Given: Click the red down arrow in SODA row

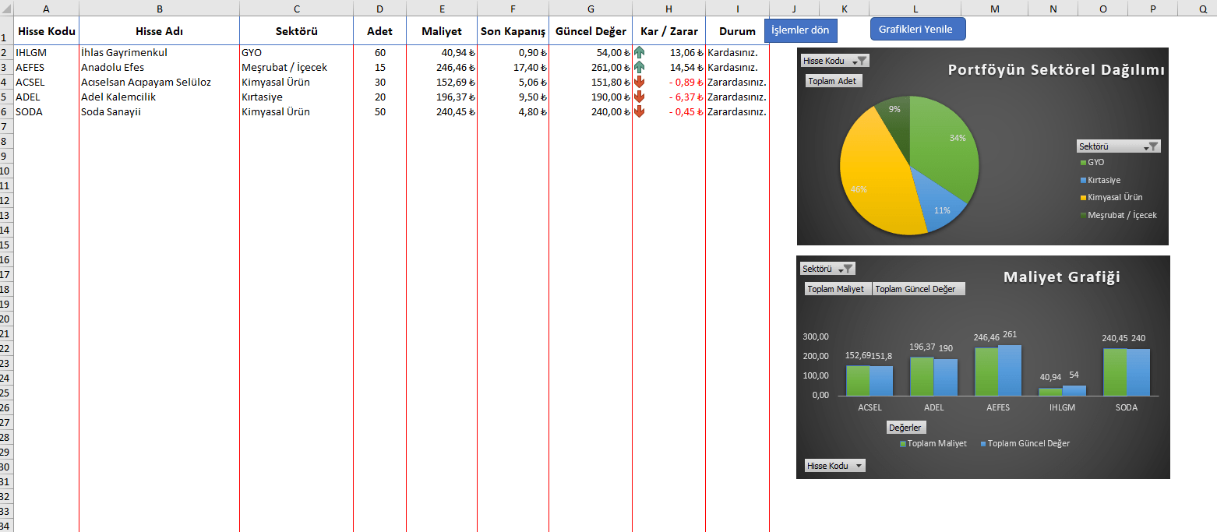Looking at the screenshot, I should click(x=640, y=112).
